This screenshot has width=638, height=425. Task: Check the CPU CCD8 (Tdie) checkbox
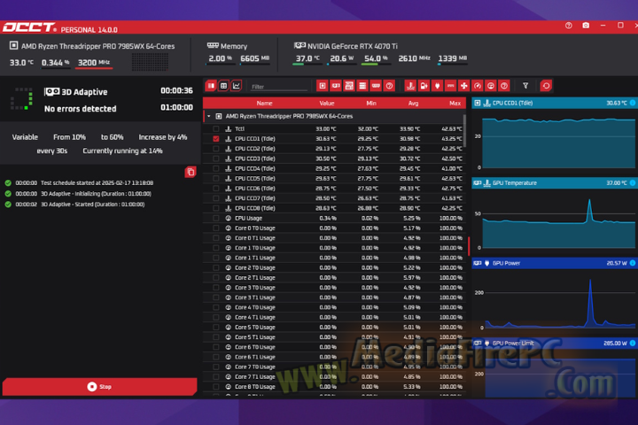[216, 208]
